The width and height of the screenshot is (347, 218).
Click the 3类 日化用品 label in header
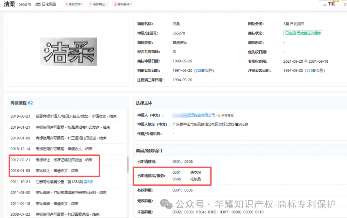point(46,4)
